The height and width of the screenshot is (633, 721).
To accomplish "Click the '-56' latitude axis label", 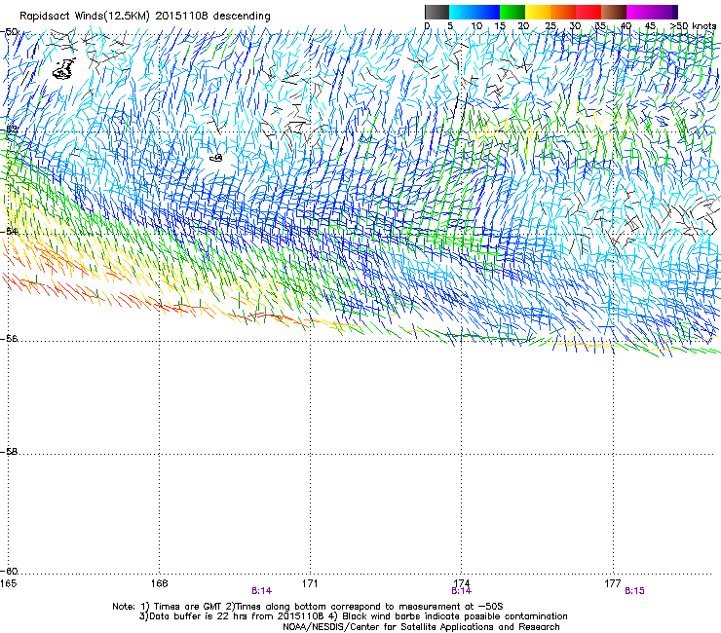I will pos(10,338).
